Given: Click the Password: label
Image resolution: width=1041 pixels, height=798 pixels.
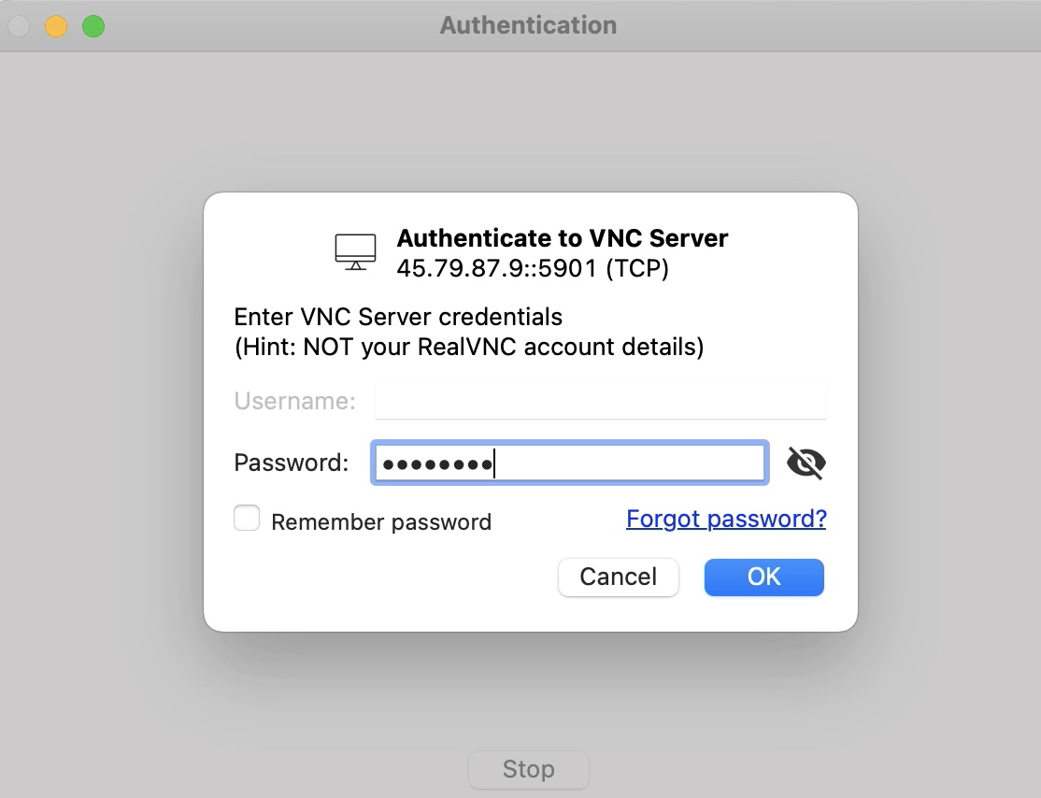Looking at the screenshot, I should 291,463.
